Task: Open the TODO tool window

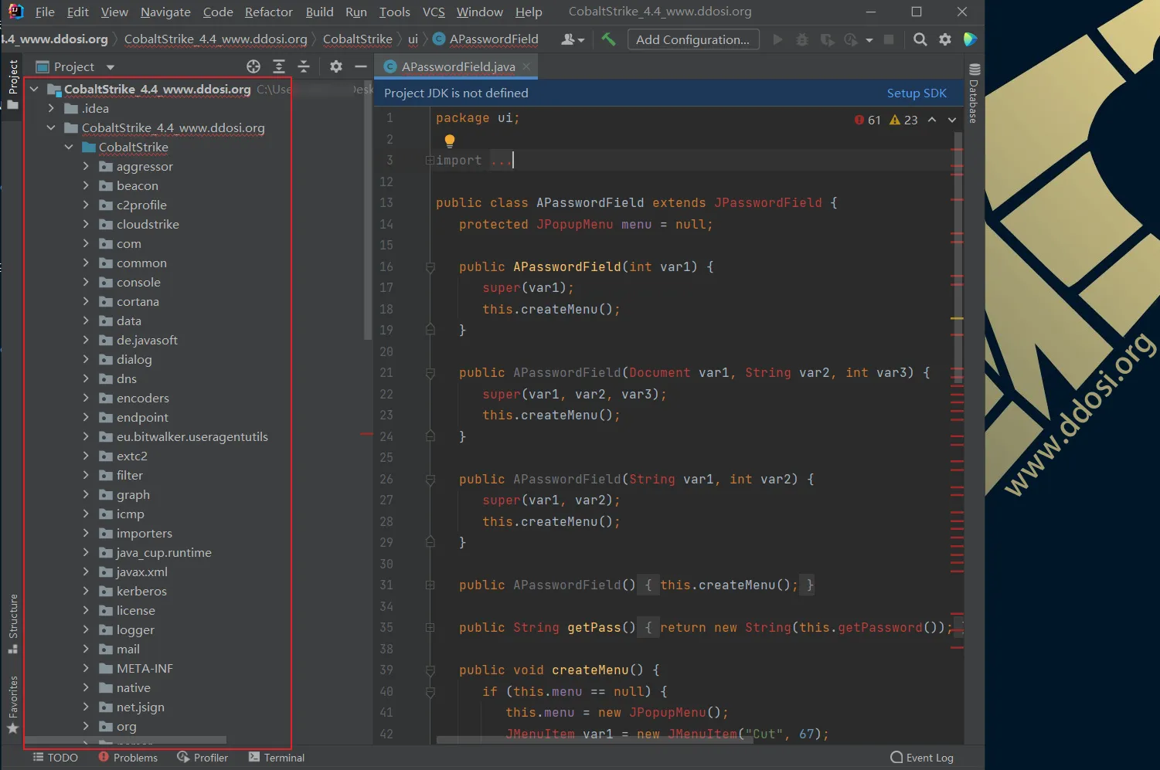Action: click(x=56, y=758)
